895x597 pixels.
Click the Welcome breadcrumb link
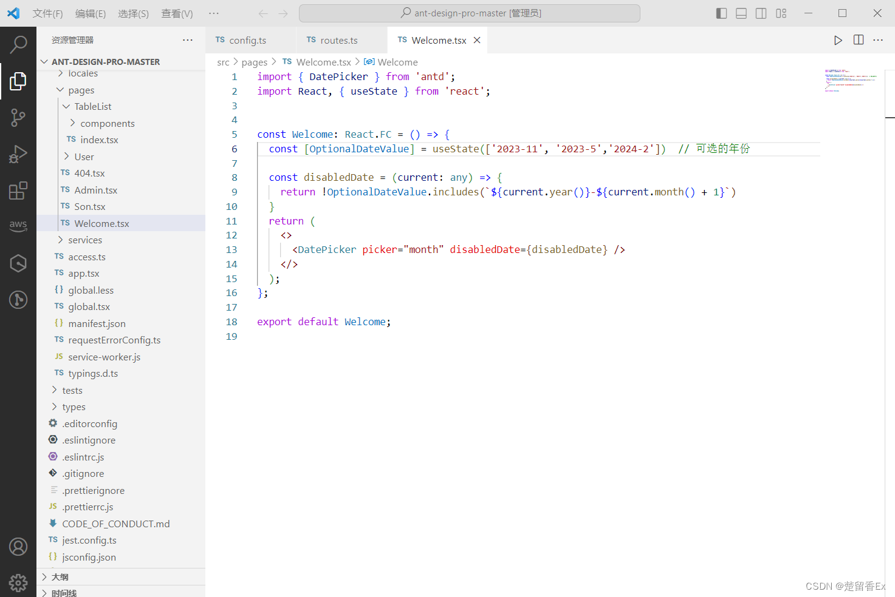[397, 61]
